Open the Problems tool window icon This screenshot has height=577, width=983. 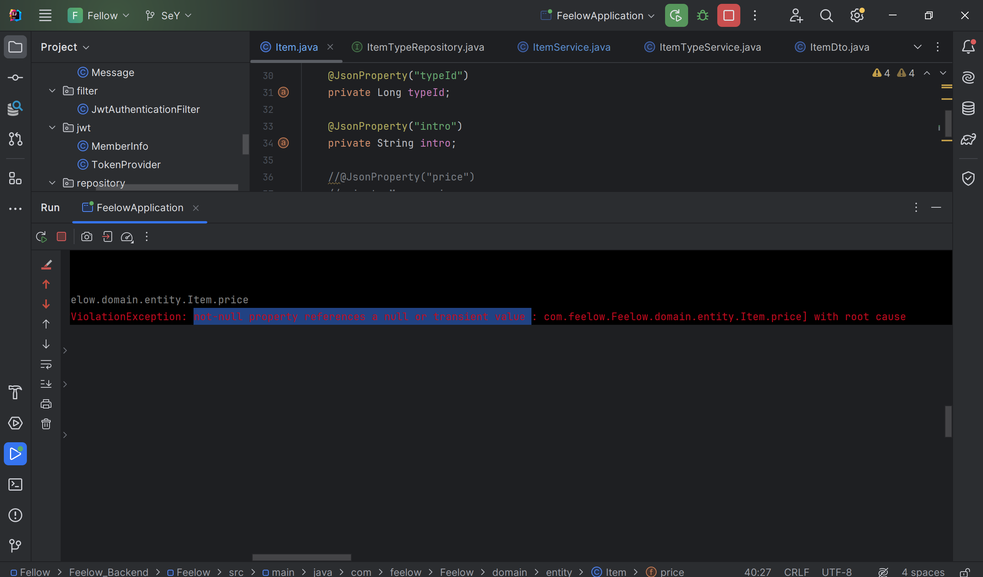tap(15, 515)
